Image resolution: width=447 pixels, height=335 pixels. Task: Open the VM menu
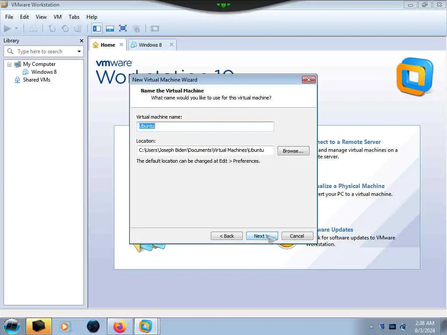pyautogui.click(x=58, y=17)
